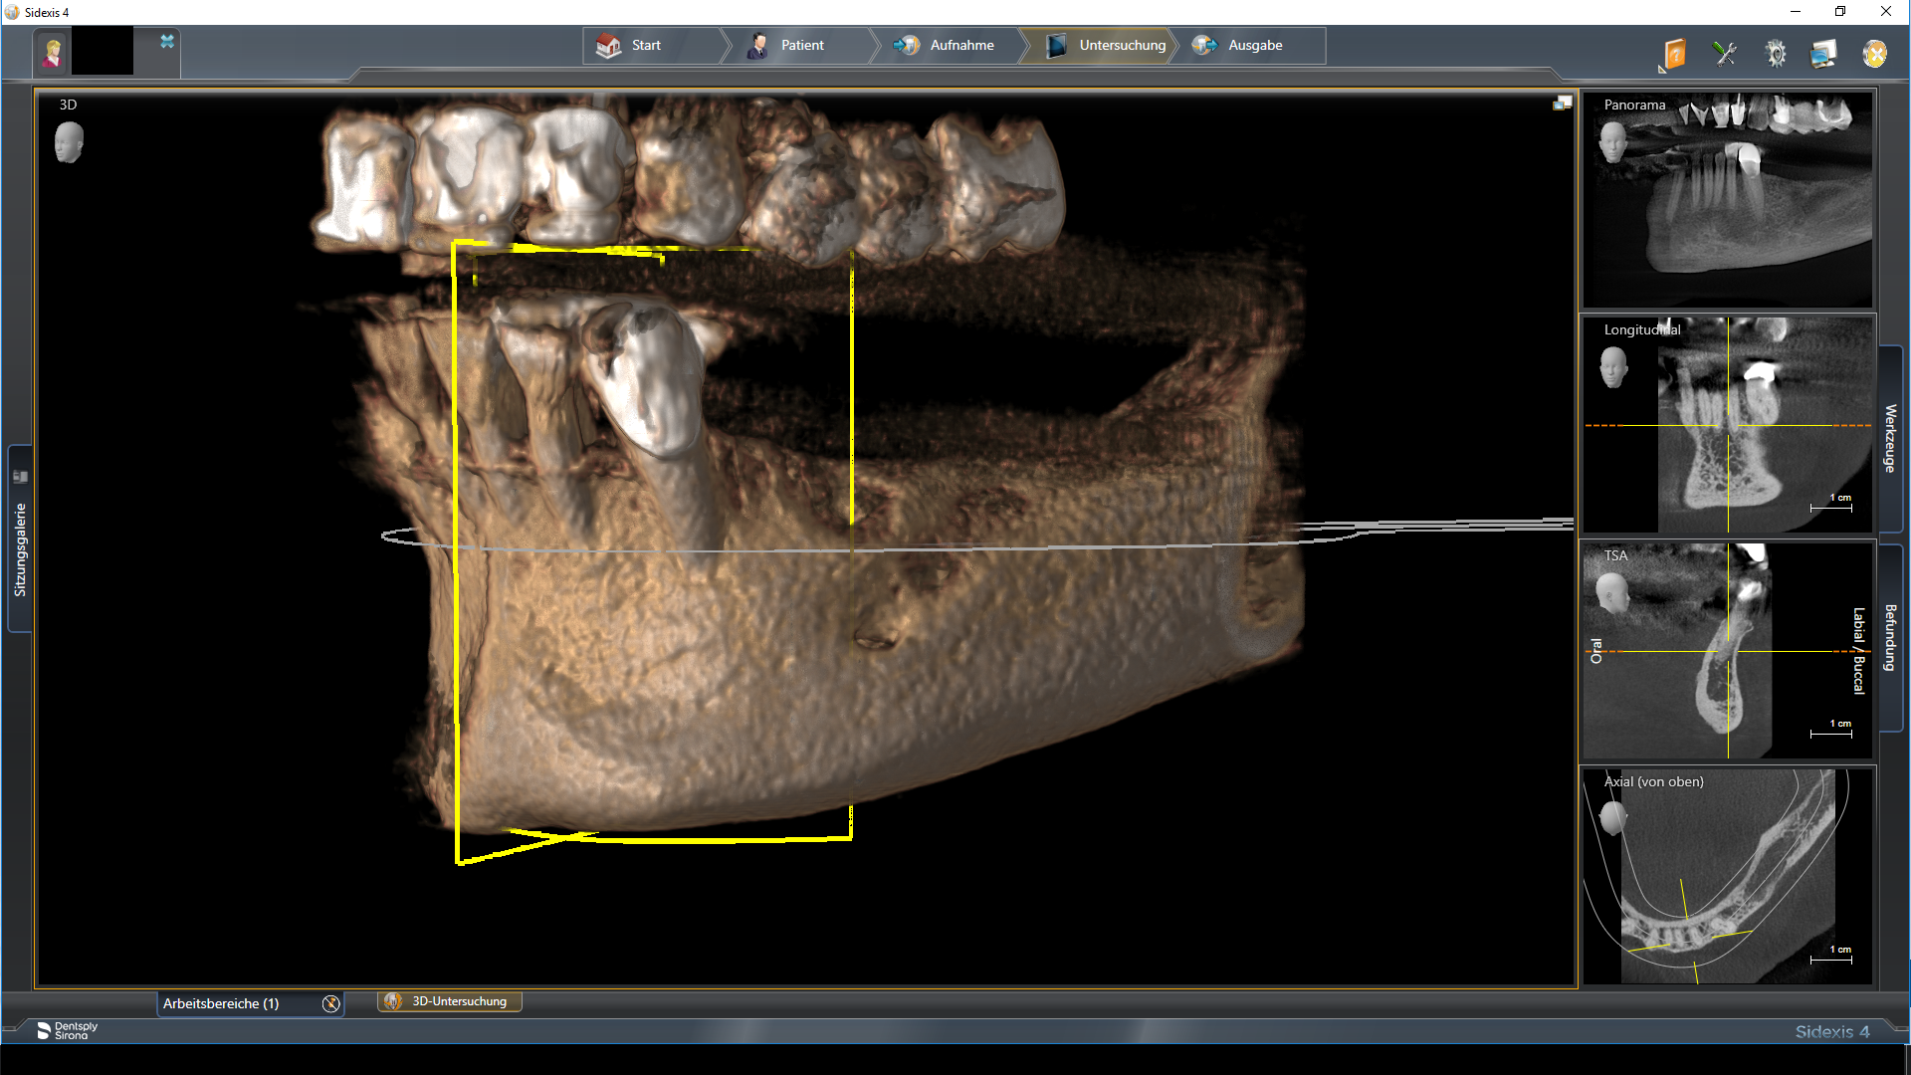This screenshot has width=1911, height=1075.
Task: Click the Axial (von oben) view pane
Action: [1727, 876]
